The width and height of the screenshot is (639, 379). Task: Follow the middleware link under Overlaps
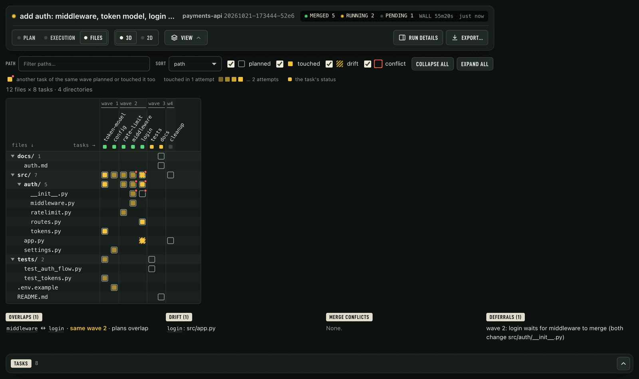(x=22, y=328)
